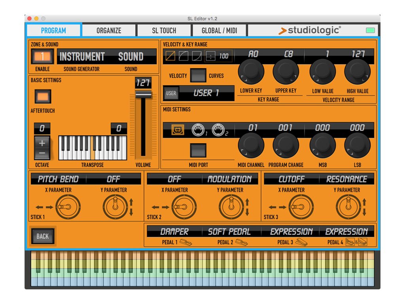Viewport: 405px width, 304px height.
Task: Open the USER 1 curve selector
Action: click(x=206, y=93)
